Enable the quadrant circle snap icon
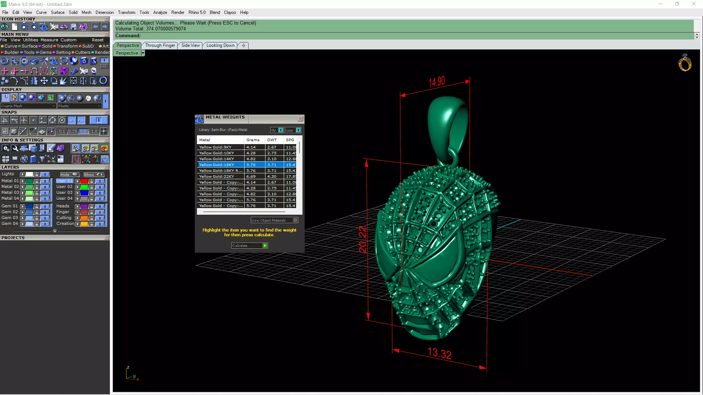Screen dimensions: 703x395 pyautogui.click(x=52, y=120)
